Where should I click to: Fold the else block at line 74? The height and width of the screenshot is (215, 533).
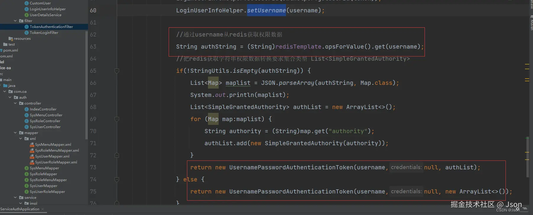[x=117, y=179]
